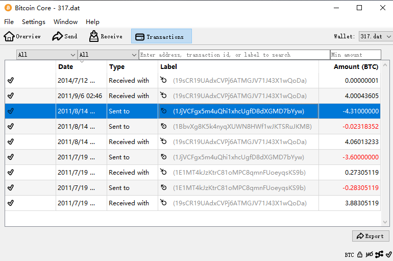Click the network connections status icon
Screen dimensions: 393x261
379,254
